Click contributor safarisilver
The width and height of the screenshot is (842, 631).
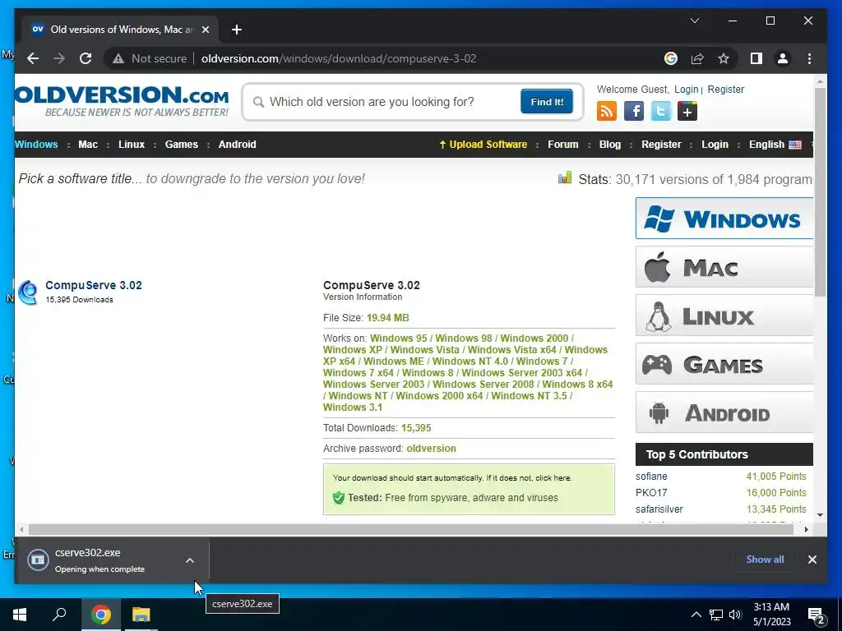click(x=659, y=509)
